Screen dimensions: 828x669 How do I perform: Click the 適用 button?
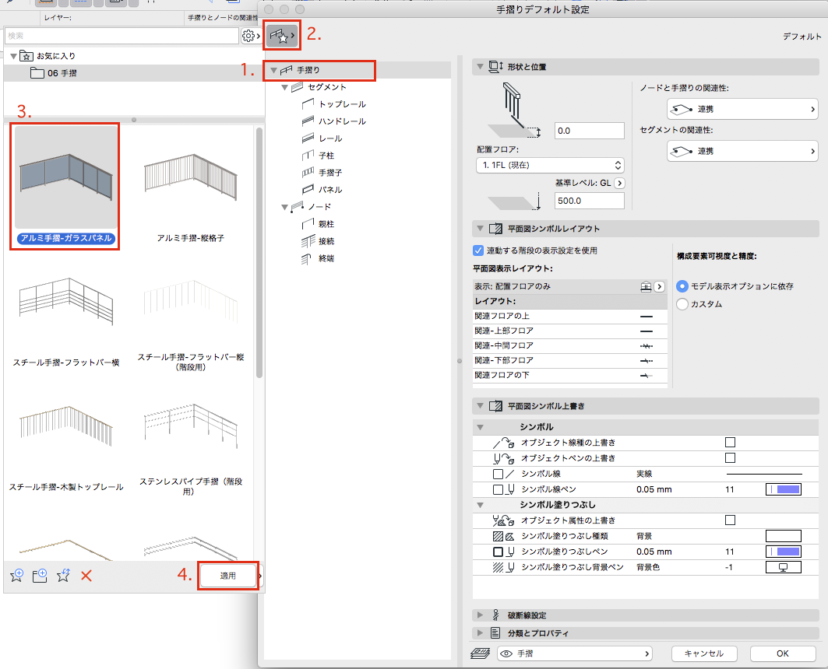pyautogui.click(x=227, y=576)
